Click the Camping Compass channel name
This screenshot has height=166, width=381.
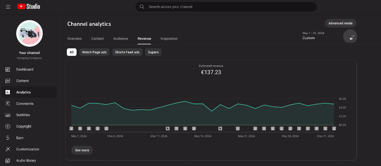[29, 58]
